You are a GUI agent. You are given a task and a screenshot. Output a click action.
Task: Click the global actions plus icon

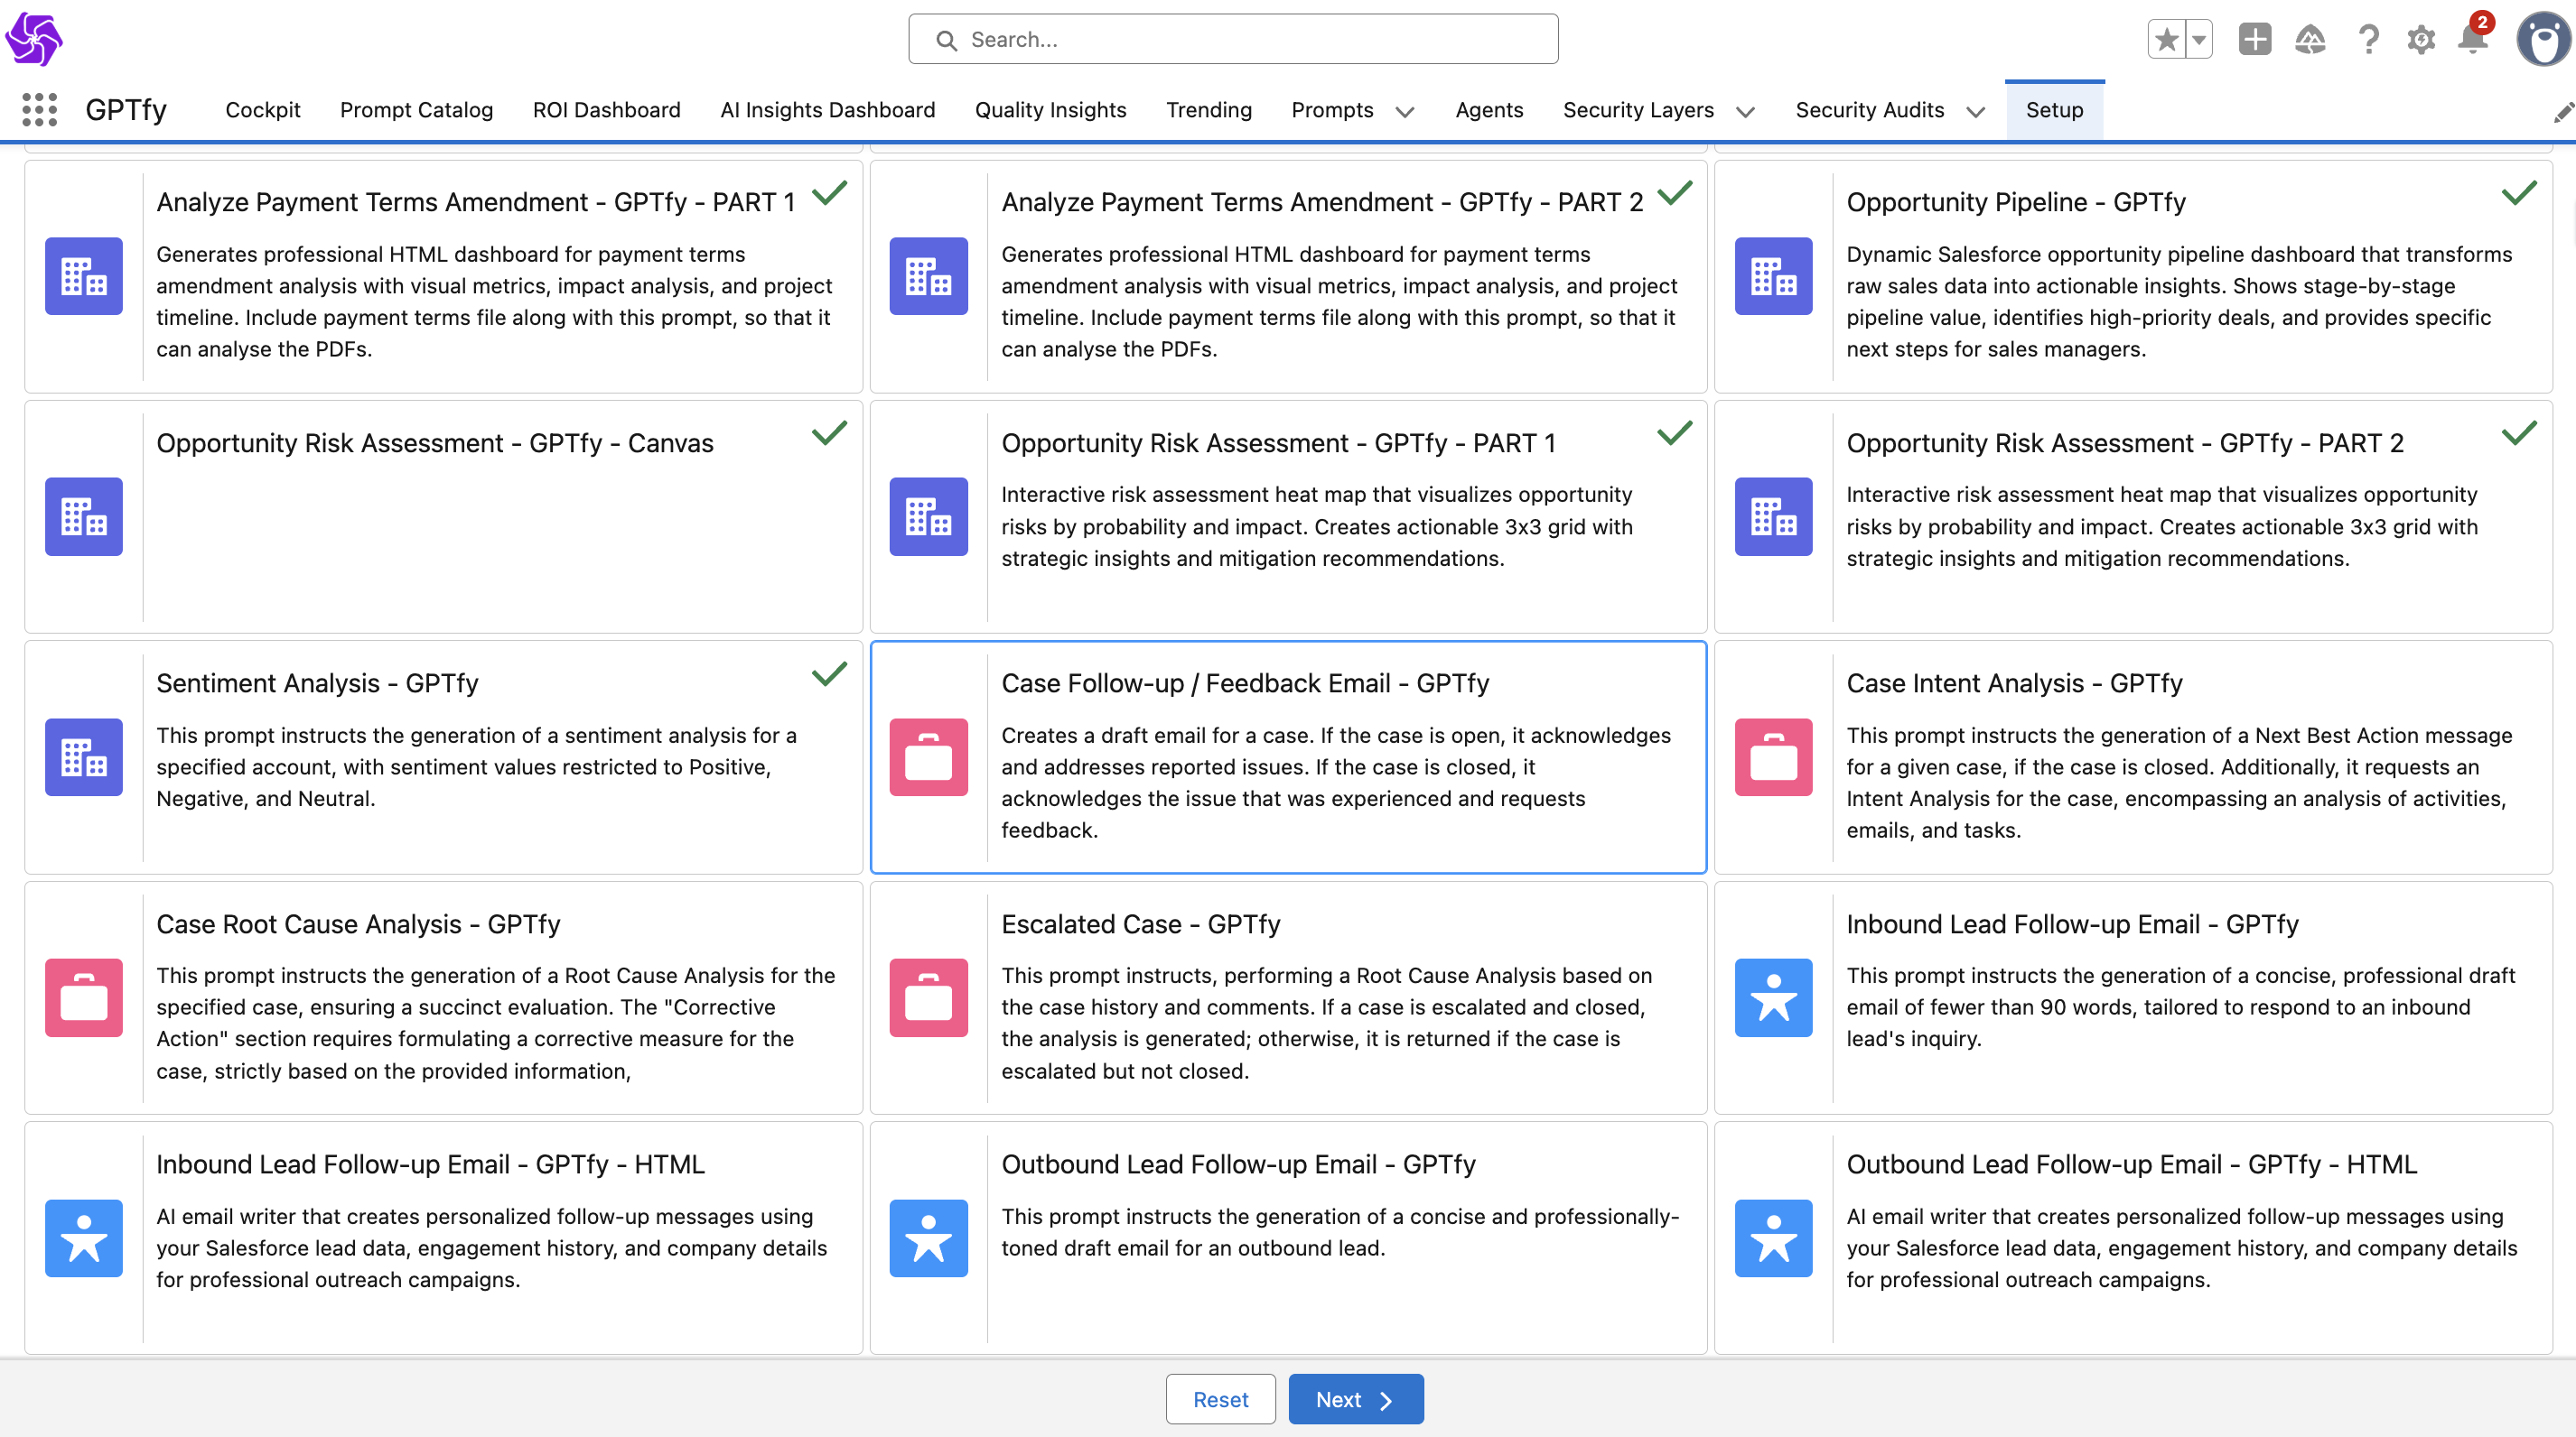(x=2254, y=40)
